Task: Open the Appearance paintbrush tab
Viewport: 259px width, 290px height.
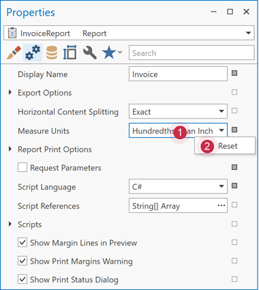Action: coord(14,53)
